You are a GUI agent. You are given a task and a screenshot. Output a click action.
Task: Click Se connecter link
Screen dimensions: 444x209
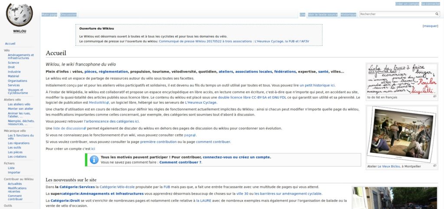[431, 4]
